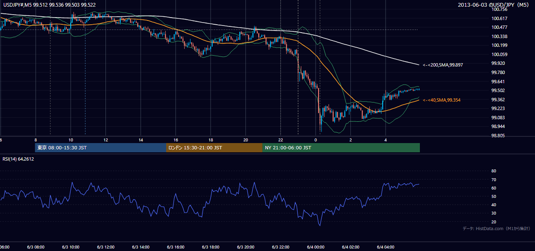The width and height of the screenshot is (535, 251).
Task: Click price axis label 98.944
Action: pos(498,126)
